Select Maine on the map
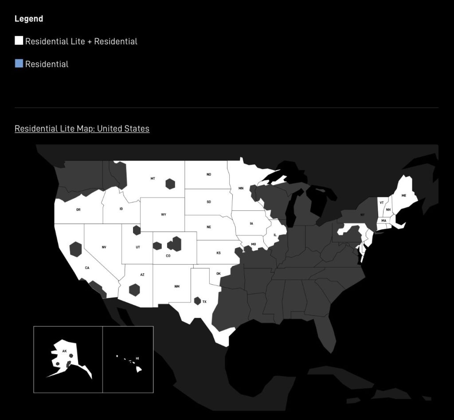 click(403, 196)
